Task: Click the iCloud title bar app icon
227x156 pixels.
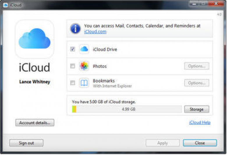Action: coord(6,5)
